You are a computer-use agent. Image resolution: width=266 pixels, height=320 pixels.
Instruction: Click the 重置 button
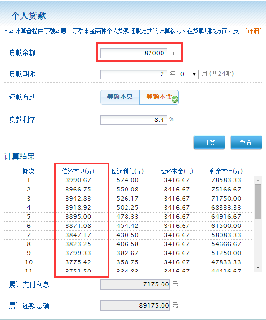click(246, 142)
